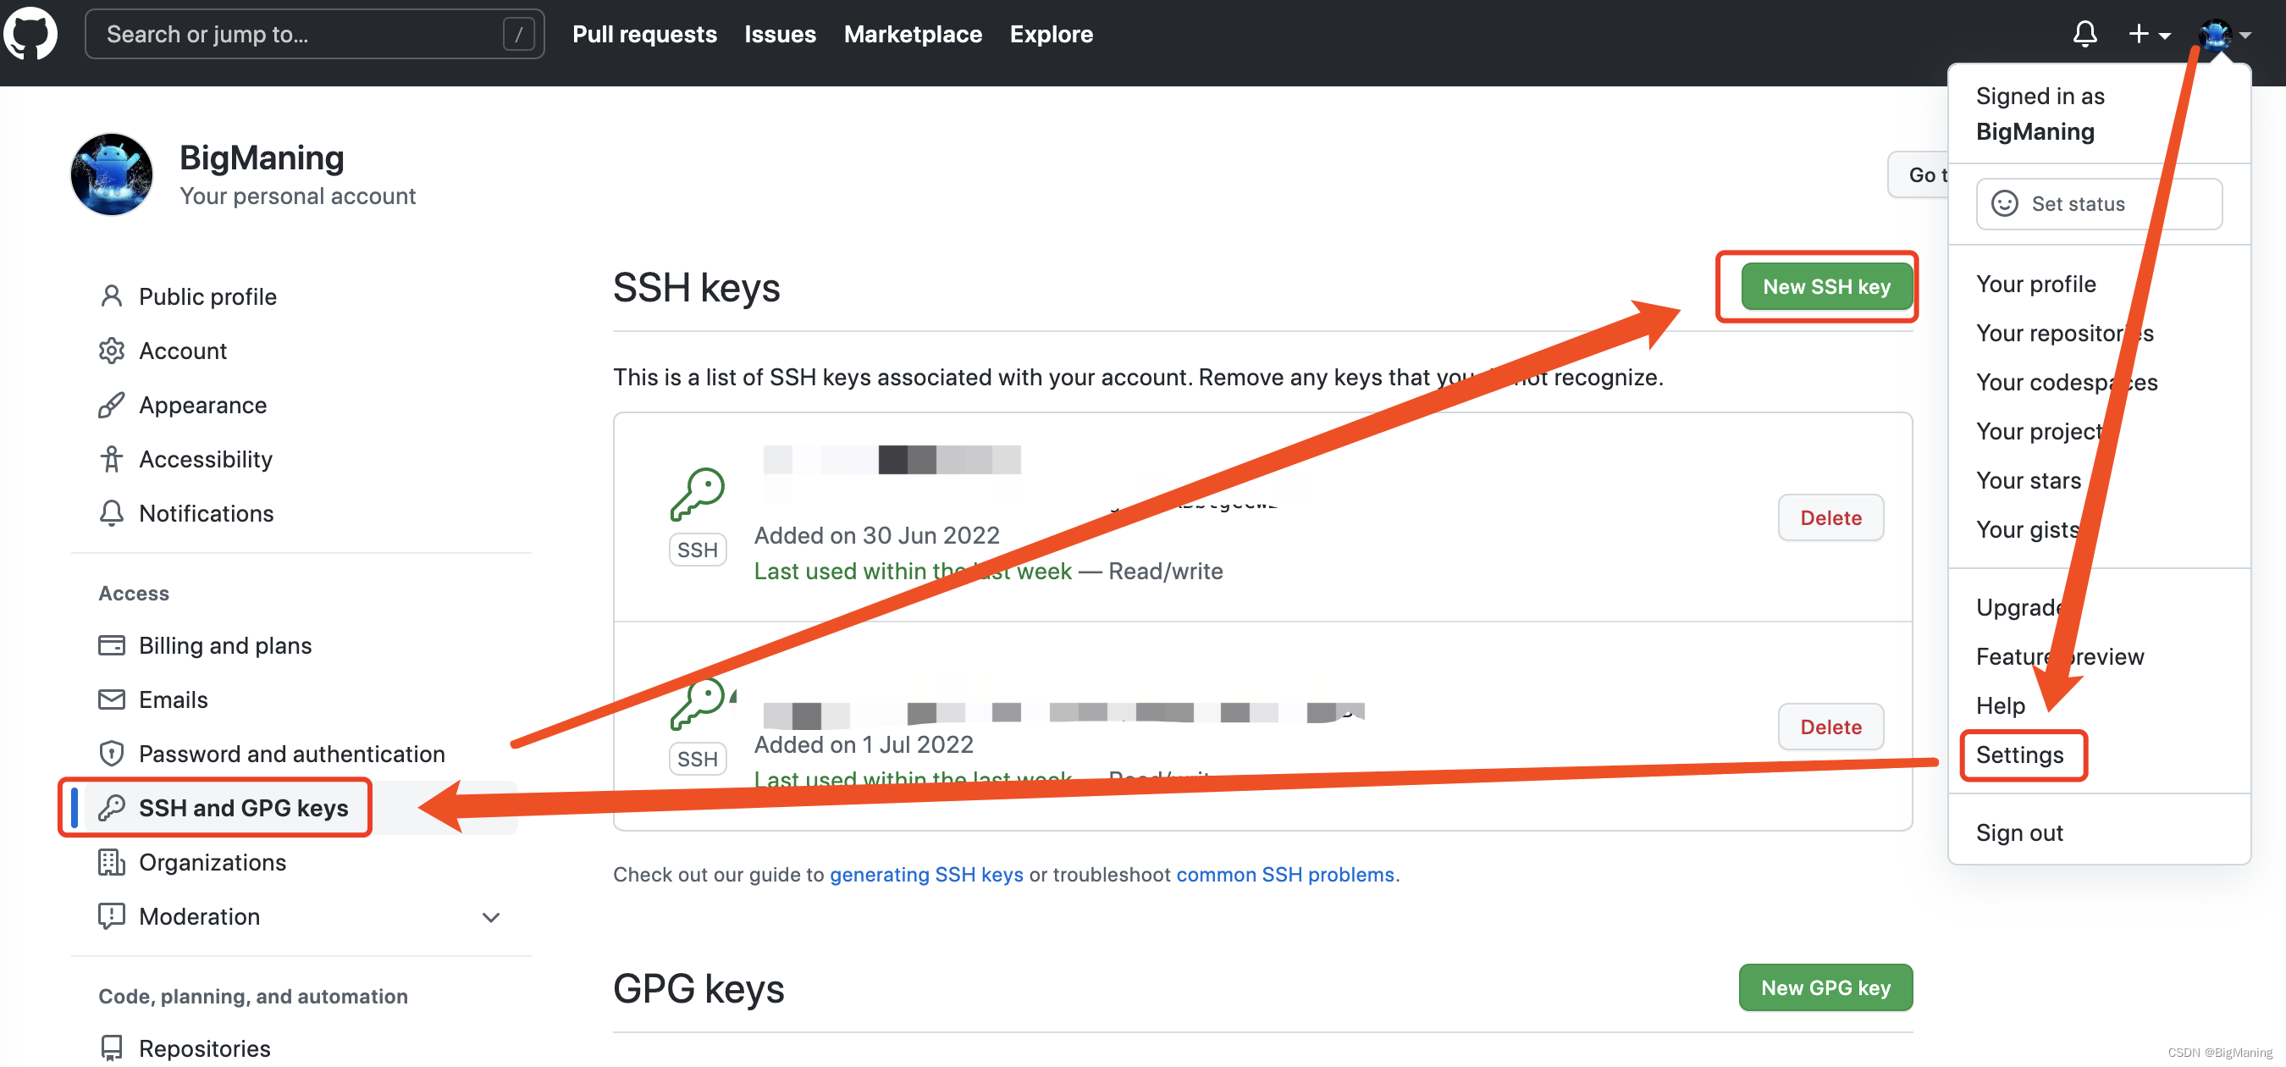Click the Organizations building icon
This screenshot has height=1067, width=2286.
tap(111, 862)
